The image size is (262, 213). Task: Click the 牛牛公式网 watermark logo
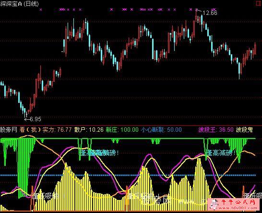[238, 202]
